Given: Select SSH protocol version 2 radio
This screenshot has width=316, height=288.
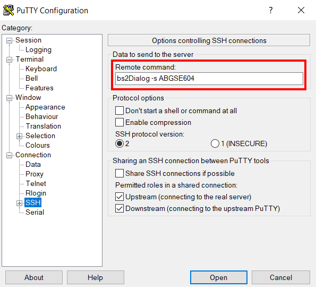Looking at the screenshot, I should 119,144.
